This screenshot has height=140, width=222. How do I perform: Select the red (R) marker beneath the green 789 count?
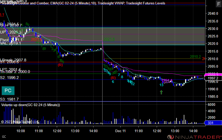(x=60, y=65)
